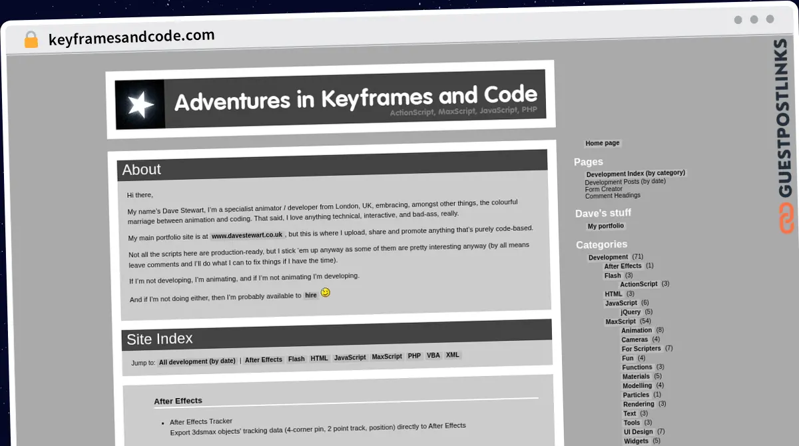Select the jQuery category
Screen dimensions: 799x446
[631, 312]
